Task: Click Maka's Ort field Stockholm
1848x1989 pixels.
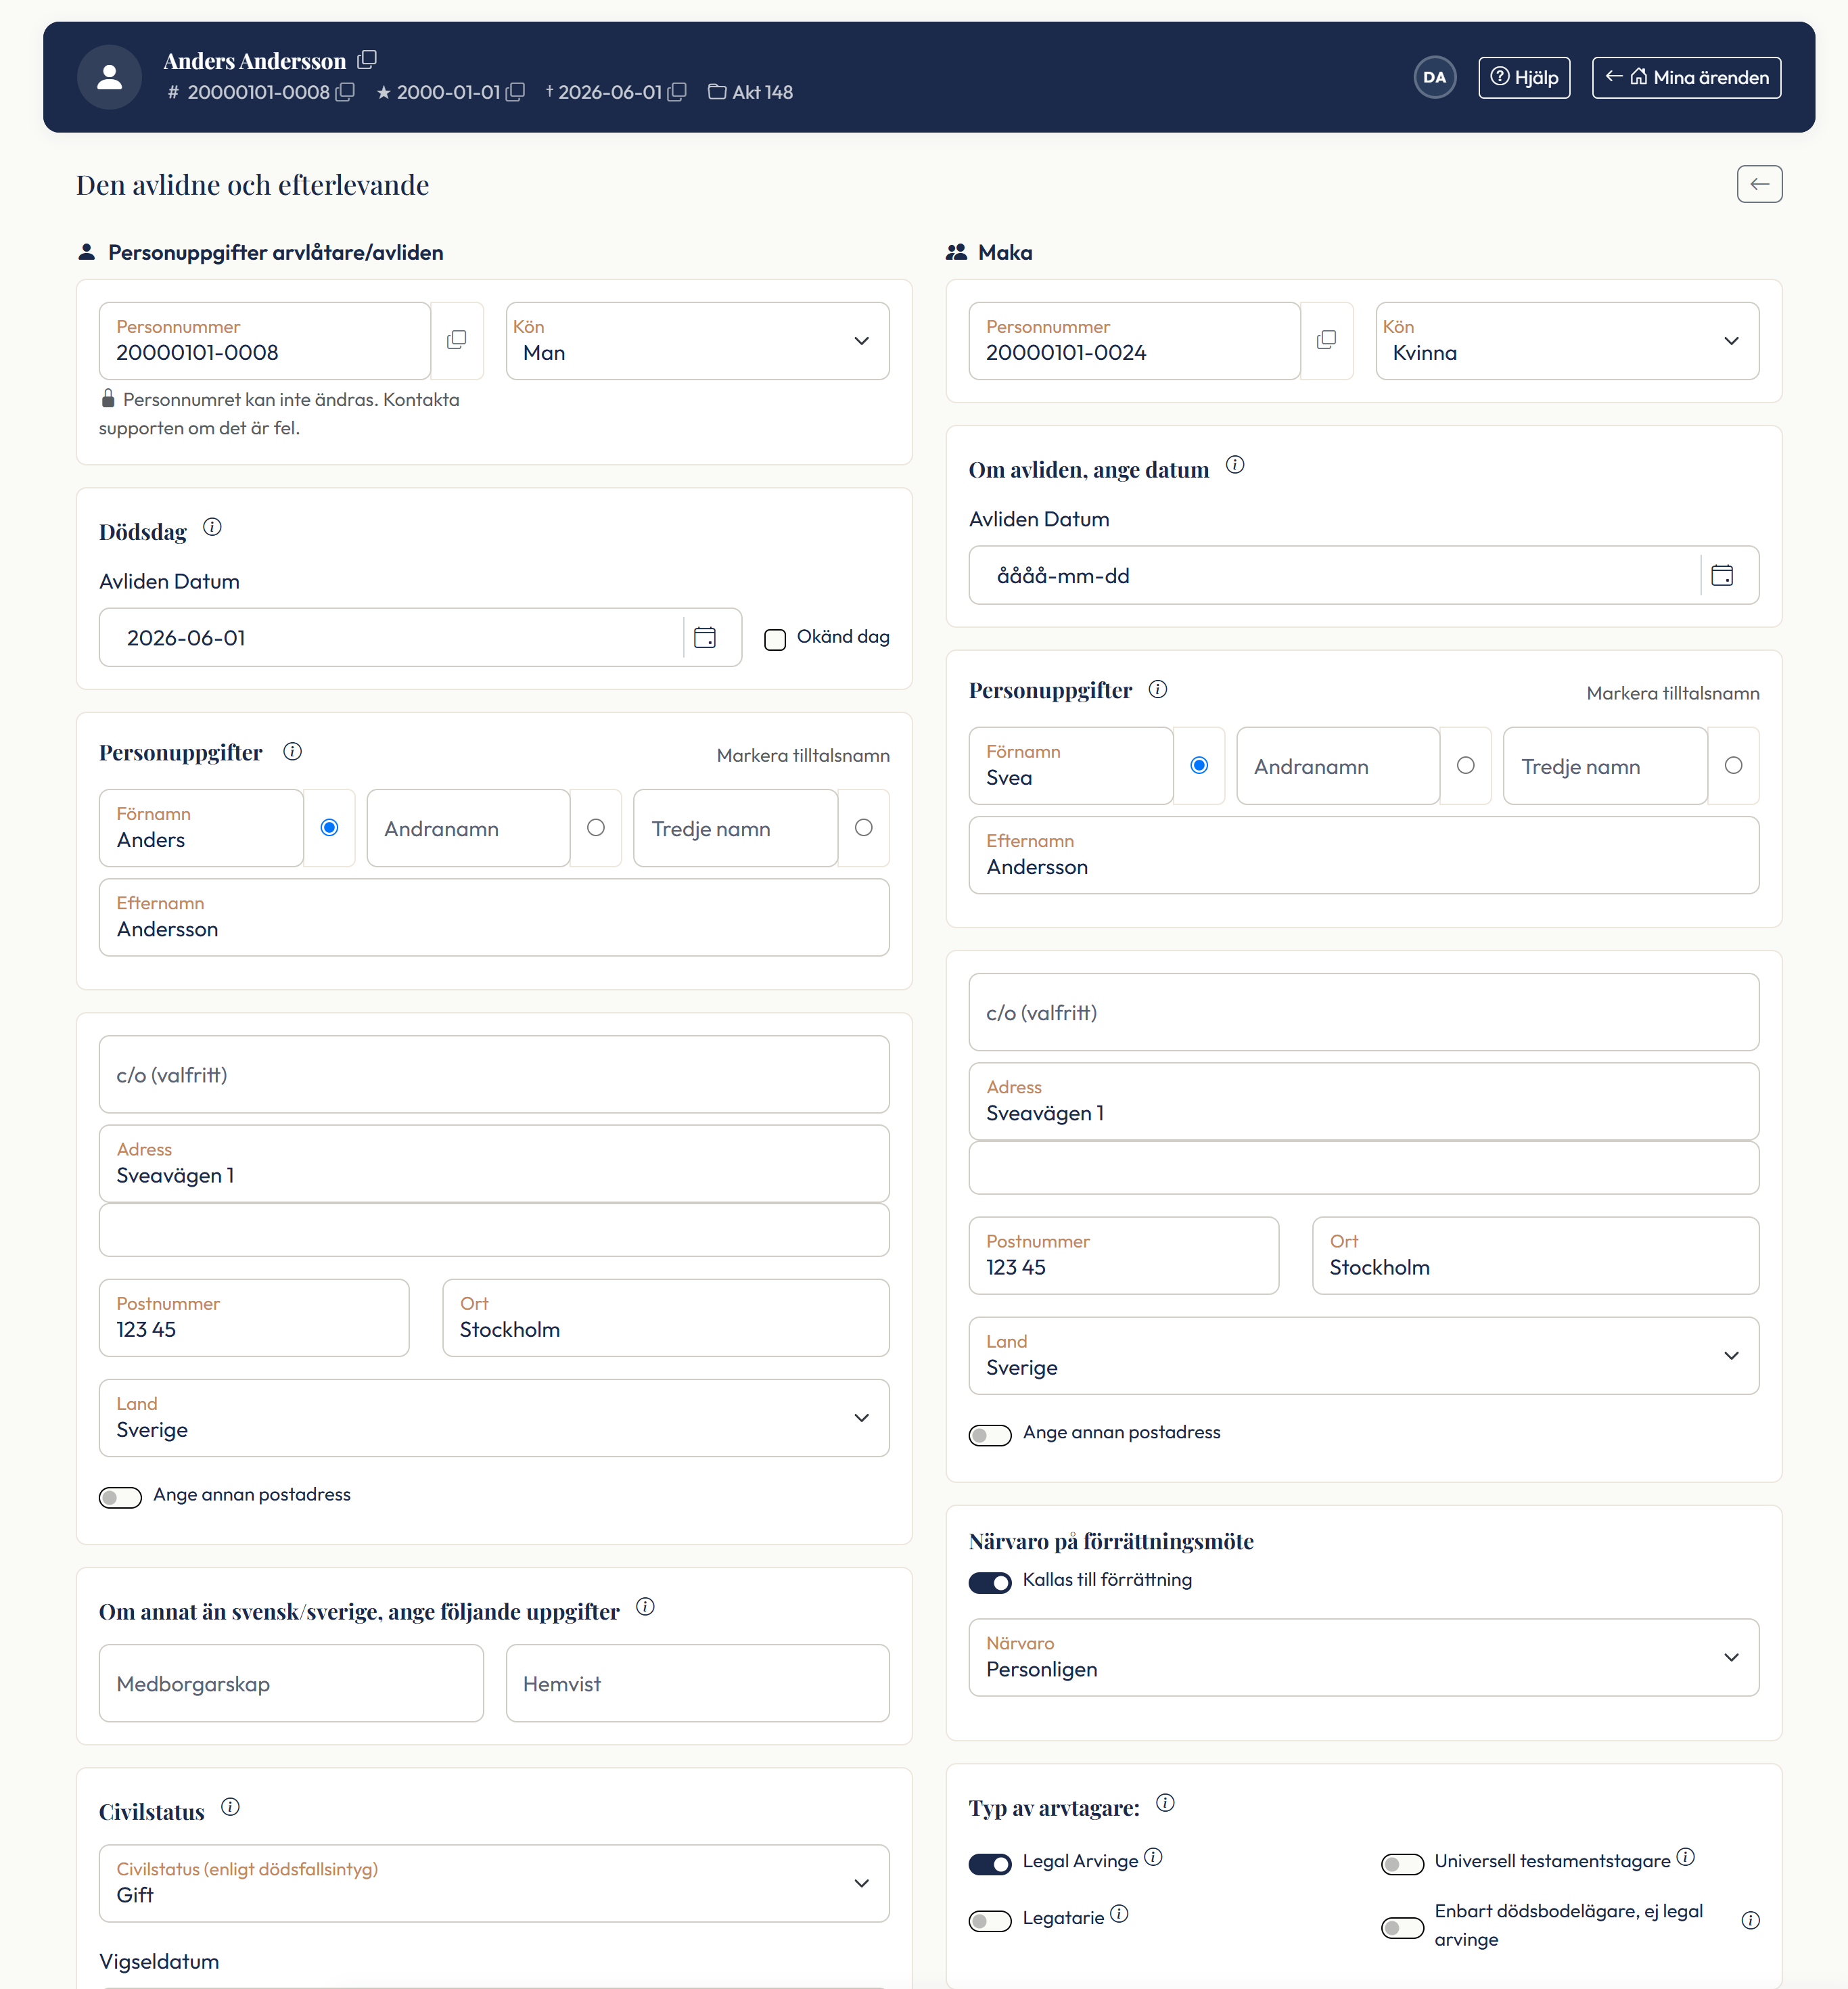Action: (x=1536, y=1255)
